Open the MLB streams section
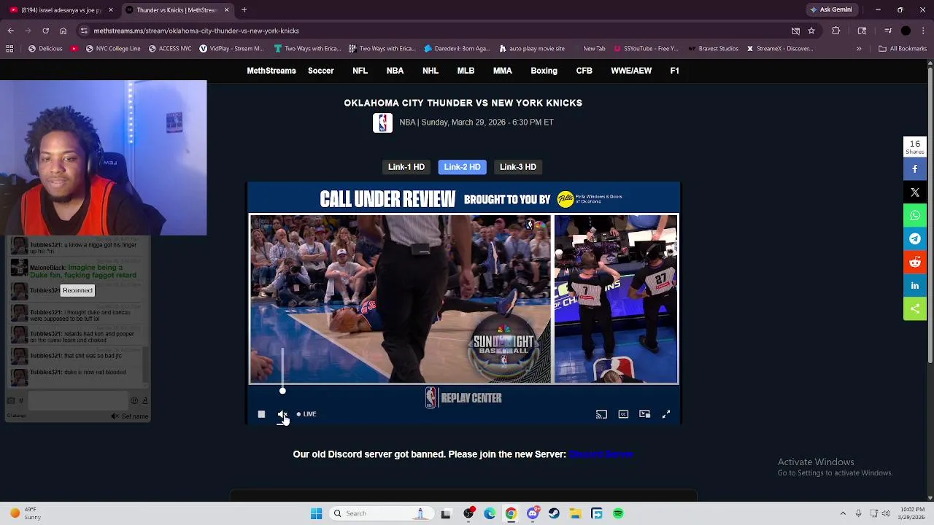Image resolution: width=934 pixels, height=525 pixels. (x=466, y=71)
